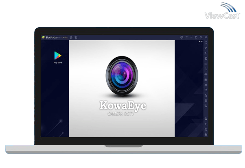Click the Install APK sidebar icon
Screen dimensions: 245x168
pyautogui.click(x=206, y=74)
